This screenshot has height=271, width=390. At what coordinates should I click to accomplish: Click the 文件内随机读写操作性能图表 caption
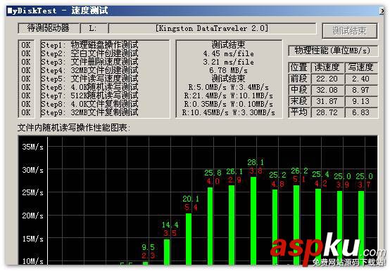point(74,128)
